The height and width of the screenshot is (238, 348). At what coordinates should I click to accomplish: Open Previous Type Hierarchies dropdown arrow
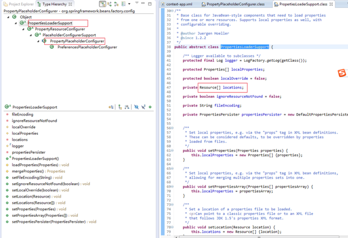129,4
